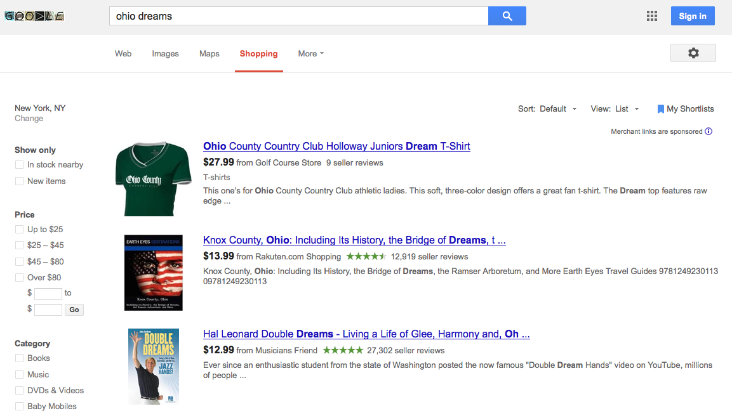This screenshot has height=418, width=732.
Task: Check the Books category
Action: point(19,358)
